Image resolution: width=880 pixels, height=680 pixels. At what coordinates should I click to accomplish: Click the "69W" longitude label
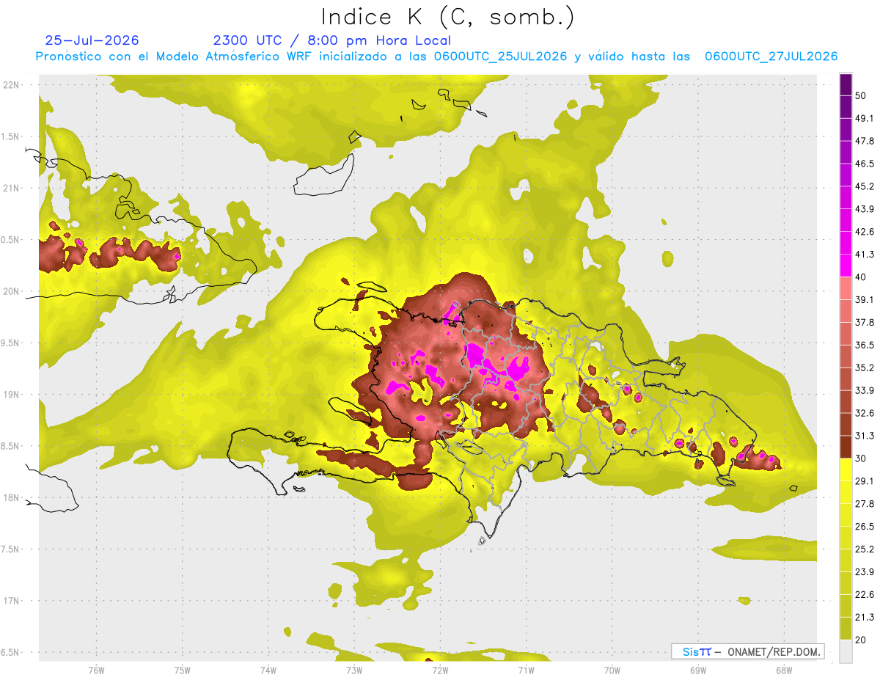click(697, 670)
